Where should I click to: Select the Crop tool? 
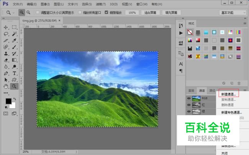(6, 41)
